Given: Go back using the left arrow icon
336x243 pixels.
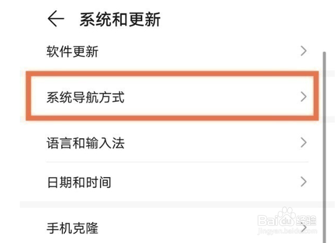Looking at the screenshot, I should pyautogui.click(x=56, y=19).
